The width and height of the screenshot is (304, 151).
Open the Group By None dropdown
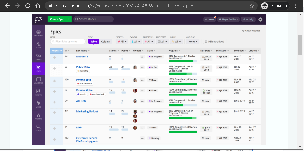point(193,41)
